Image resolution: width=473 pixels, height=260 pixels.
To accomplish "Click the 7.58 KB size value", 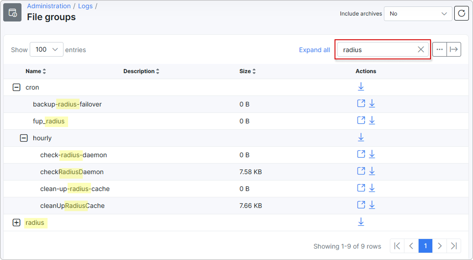I will tap(251, 172).
